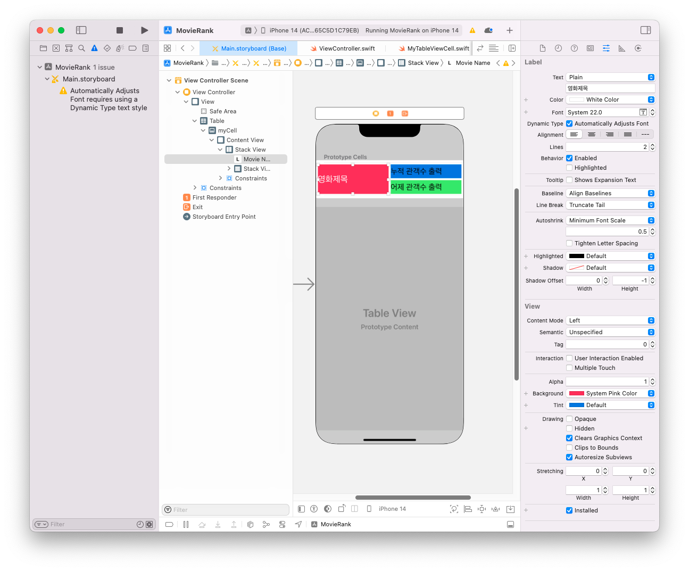The height and width of the screenshot is (571, 689).
Task: Toggle the document outline panel
Action: click(x=301, y=509)
